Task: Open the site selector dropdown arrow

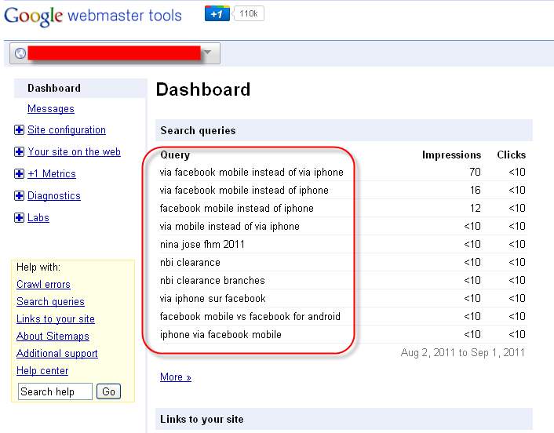Action: (208, 53)
